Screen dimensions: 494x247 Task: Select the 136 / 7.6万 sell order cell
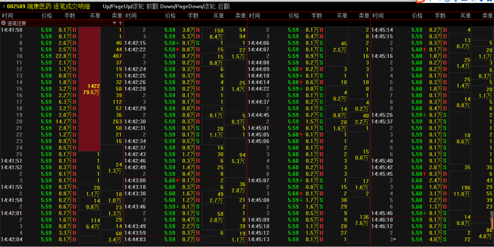coord(362,220)
